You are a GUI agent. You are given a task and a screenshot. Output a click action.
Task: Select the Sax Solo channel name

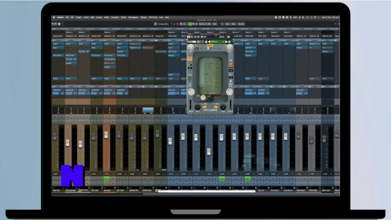coord(107,191)
